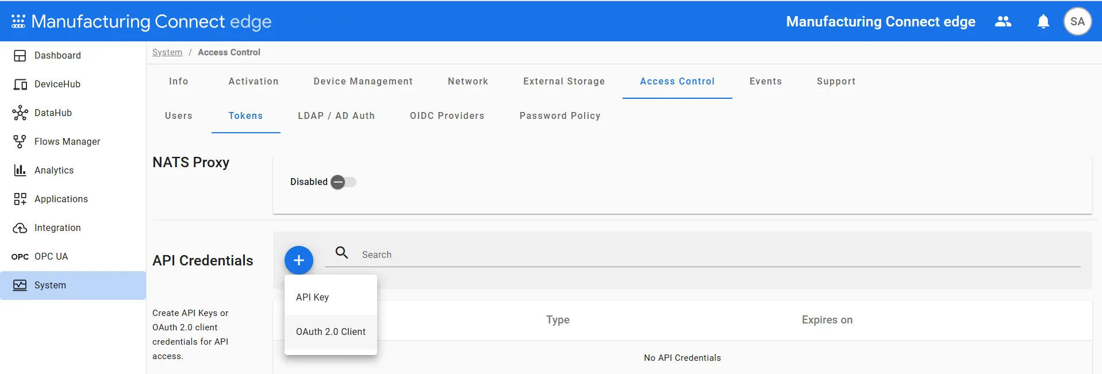The image size is (1102, 374).
Task: Open the External Storage tab
Action: tap(564, 82)
